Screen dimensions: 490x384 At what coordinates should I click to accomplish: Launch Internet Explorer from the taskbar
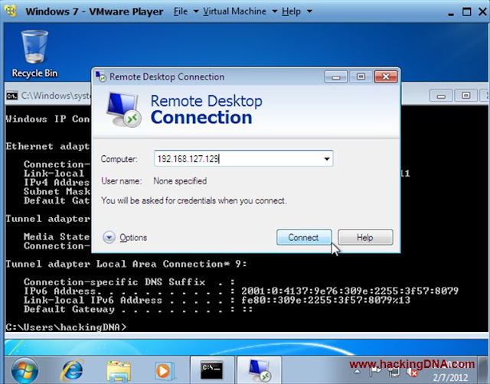73,370
